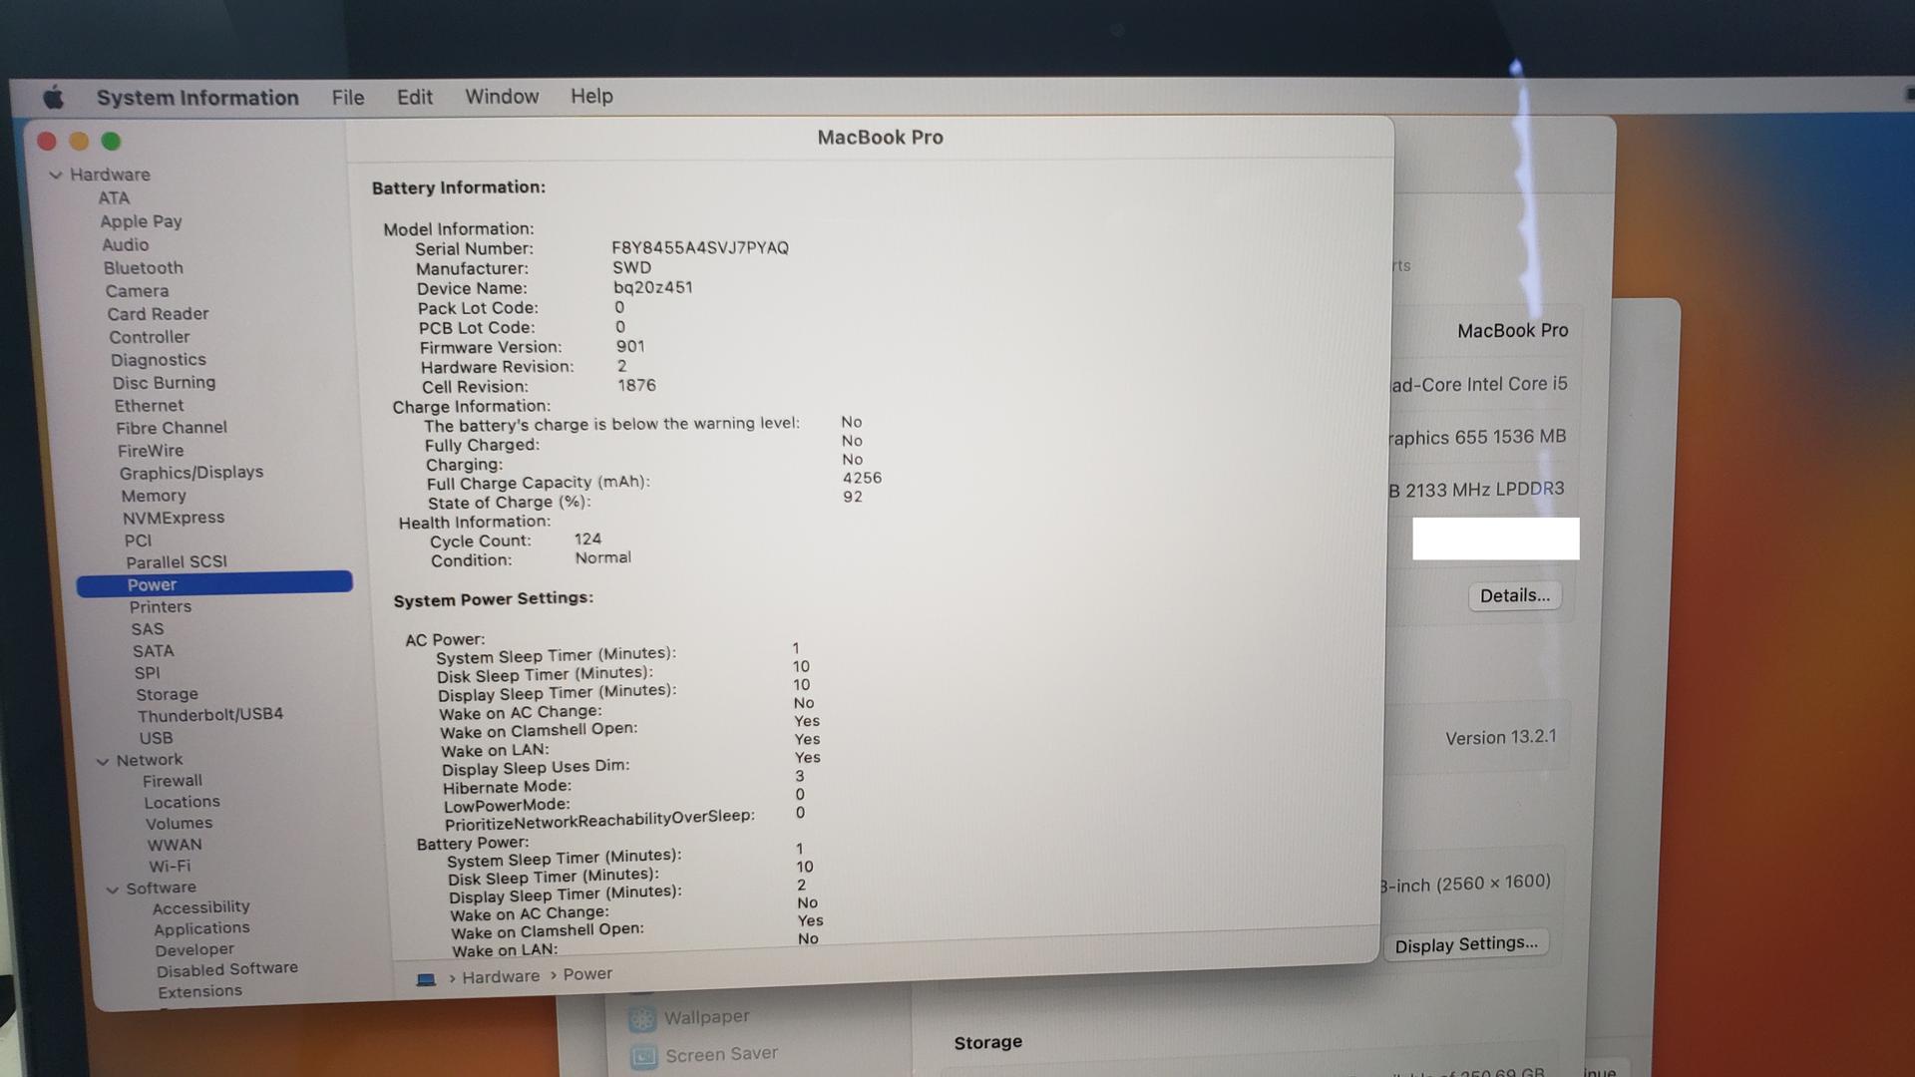Select Bluetooth in the sidebar
Screen dimensions: 1915x1077
(144, 268)
